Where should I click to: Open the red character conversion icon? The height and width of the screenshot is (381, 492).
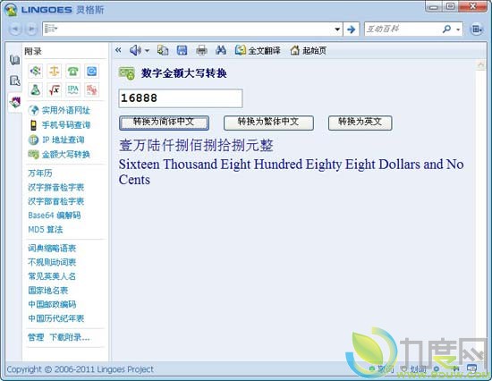point(91,89)
